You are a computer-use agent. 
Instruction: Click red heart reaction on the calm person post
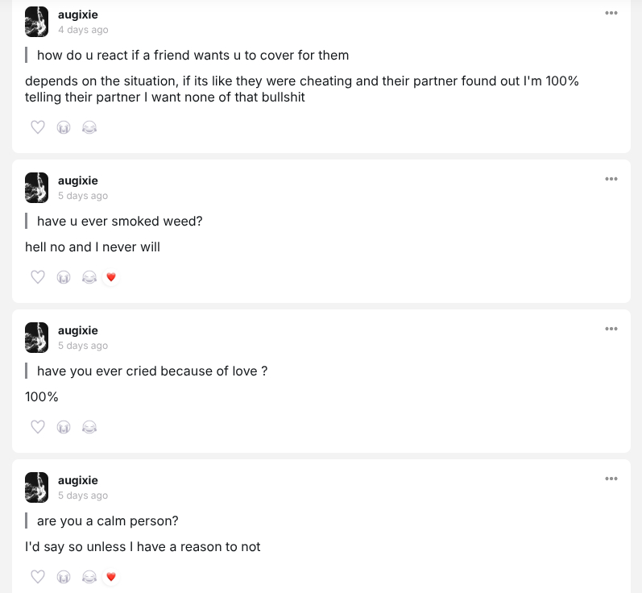pyautogui.click(x=111, y=577)
